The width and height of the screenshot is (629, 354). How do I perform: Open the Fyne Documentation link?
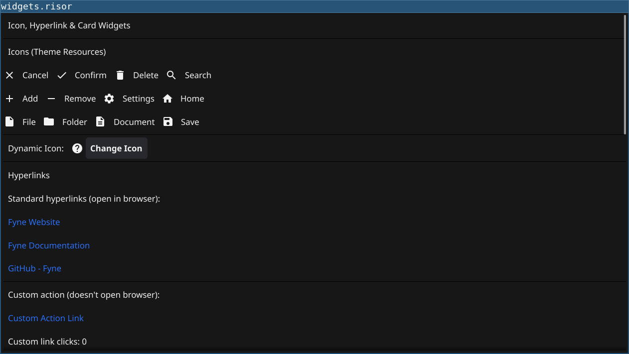point(49,245)
